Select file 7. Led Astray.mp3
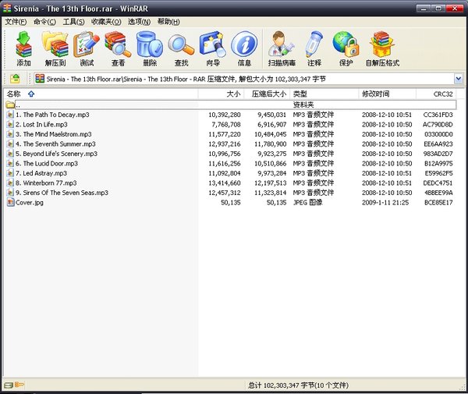 tap(41, 173)
